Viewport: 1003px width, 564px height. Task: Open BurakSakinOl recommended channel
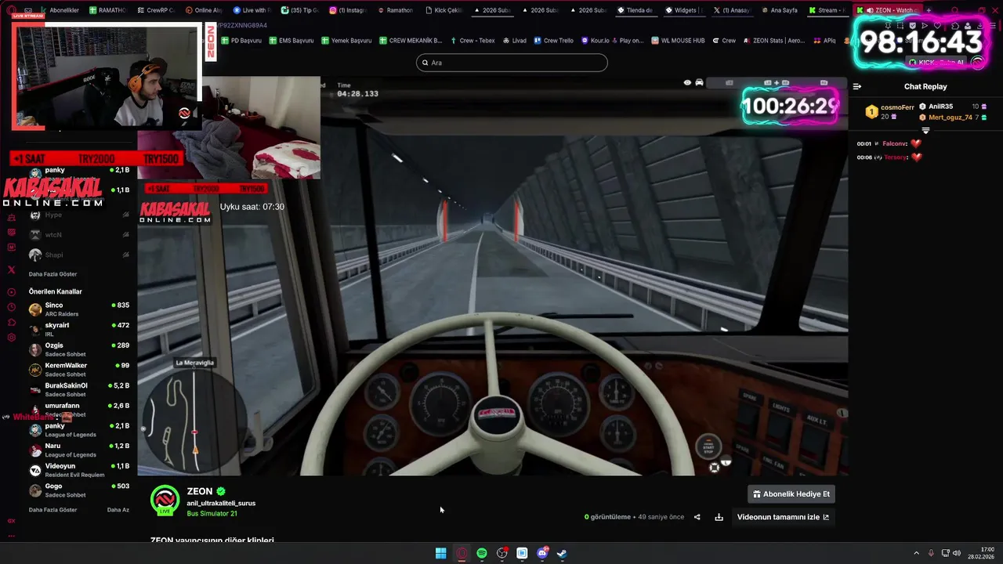coord(78,389)
